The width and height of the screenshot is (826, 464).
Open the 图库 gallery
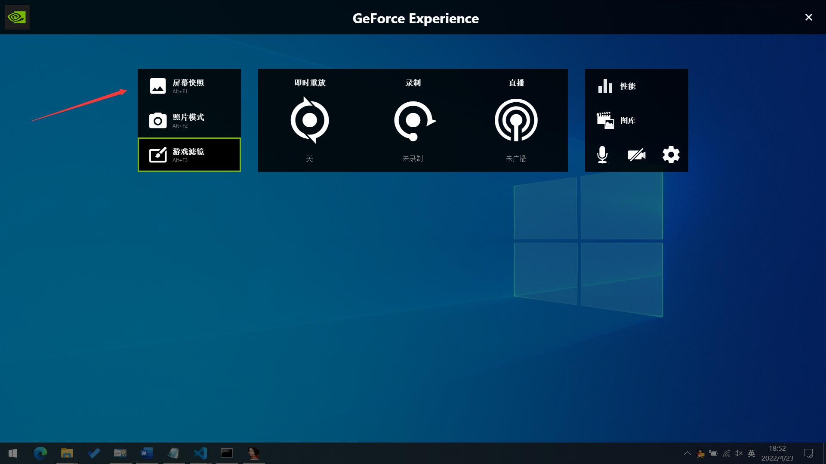click(637, 120)
